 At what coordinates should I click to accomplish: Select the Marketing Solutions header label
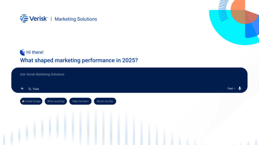pyautogui.click(x=76, y=19)
